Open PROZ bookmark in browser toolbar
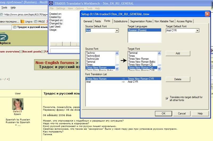This screenshot has width=213, height=141. [39, 22]
